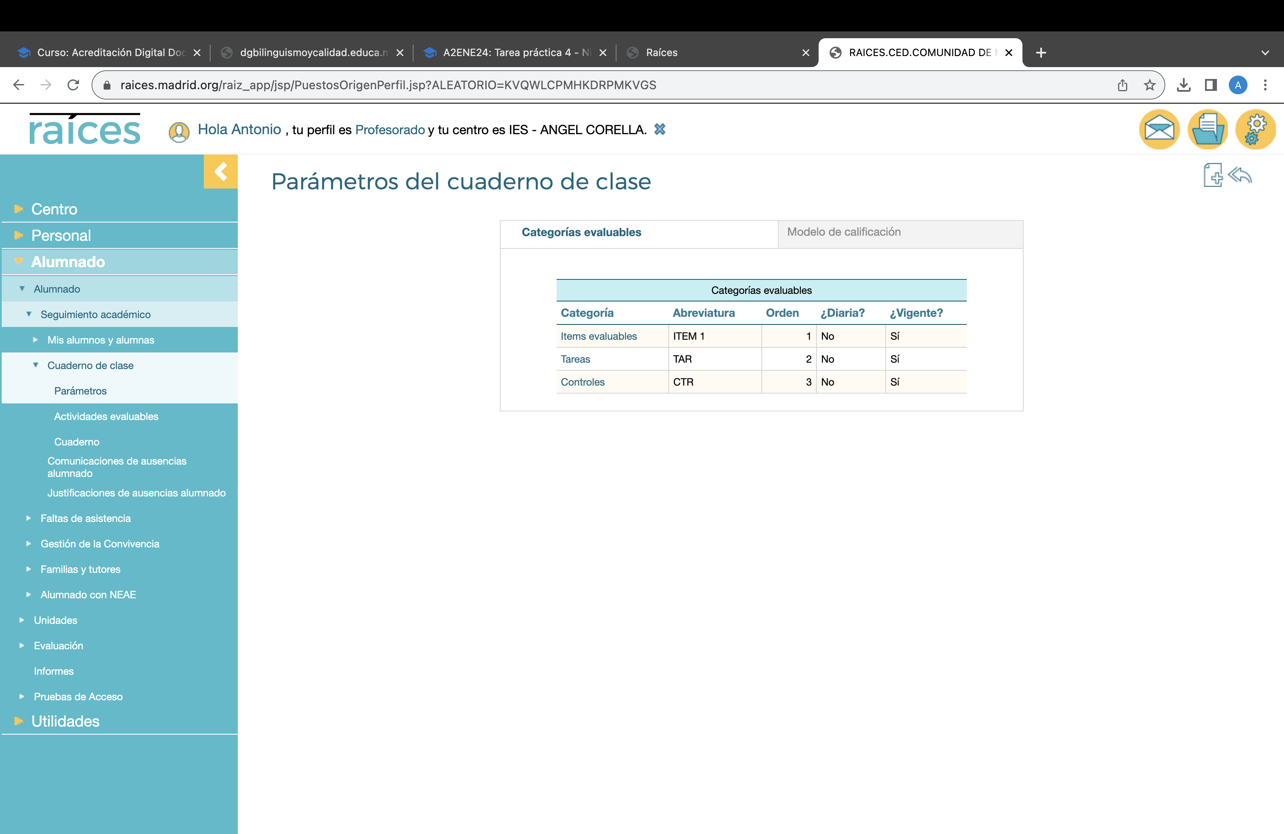The width and height of the screenshot is (1284, 834).
Task: Click the add new category icon
Action: [1212, 175]
